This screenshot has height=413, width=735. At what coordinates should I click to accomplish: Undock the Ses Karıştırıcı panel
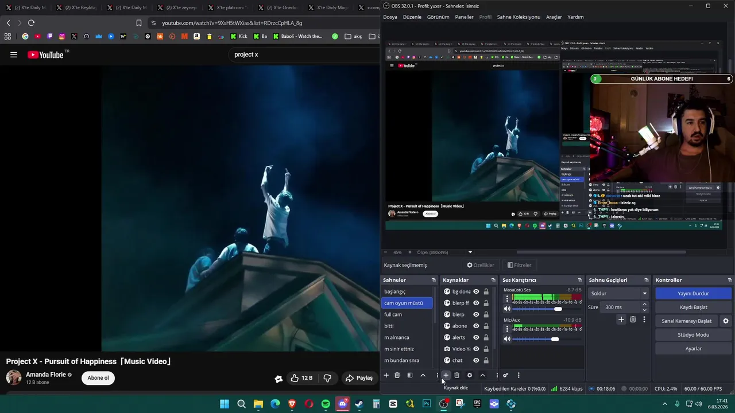[580, 280]
